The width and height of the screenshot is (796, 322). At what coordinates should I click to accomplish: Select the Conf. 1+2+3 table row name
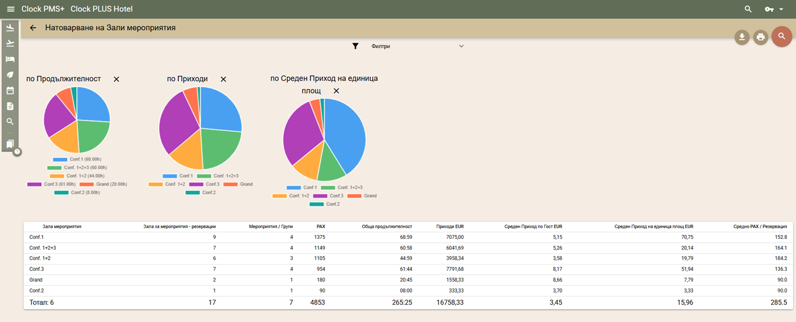pyautogui.click(x=43, y=248)
